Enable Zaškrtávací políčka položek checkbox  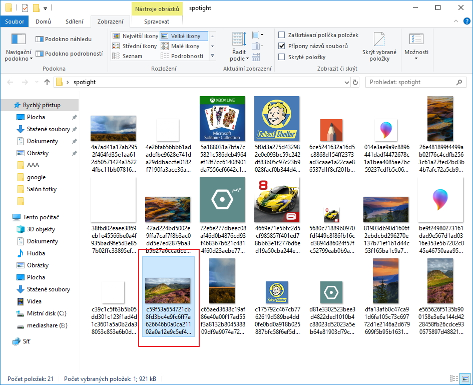[x=282, y=35]
